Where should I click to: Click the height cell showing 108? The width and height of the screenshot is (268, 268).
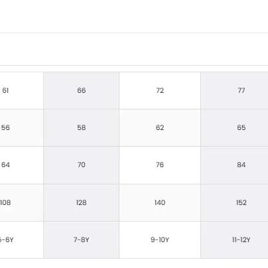[21, 202]
